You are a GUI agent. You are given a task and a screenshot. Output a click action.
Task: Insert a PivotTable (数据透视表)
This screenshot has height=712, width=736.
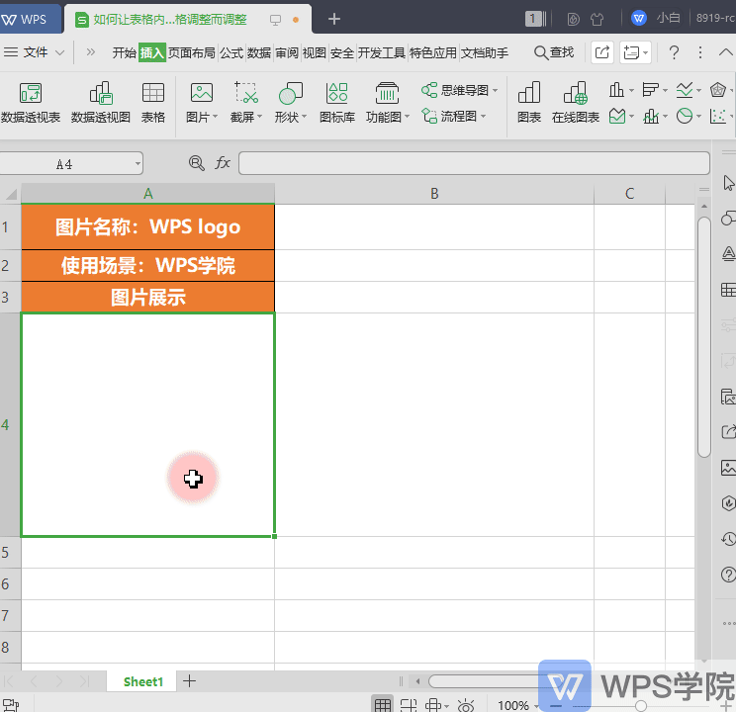[30, 102]
